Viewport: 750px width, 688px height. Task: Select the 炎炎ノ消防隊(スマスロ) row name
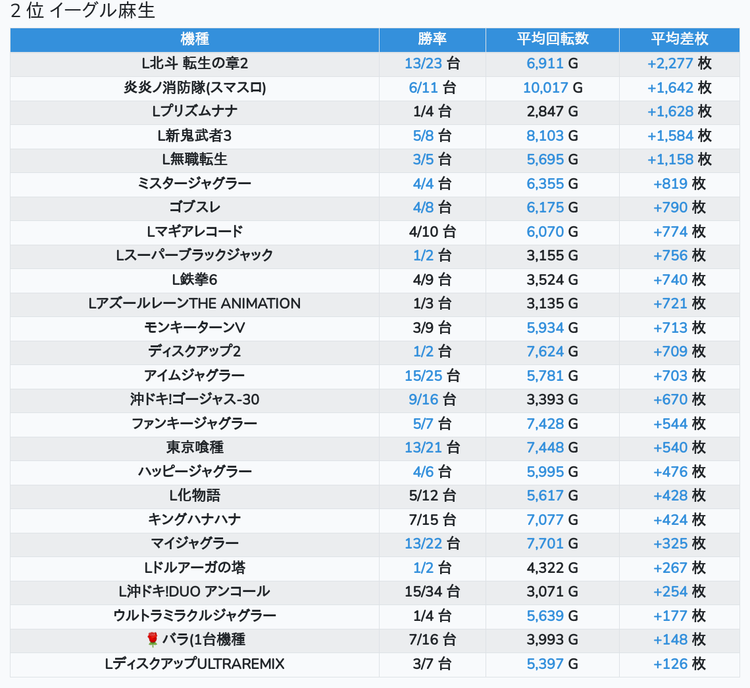[x=195, y=88]
